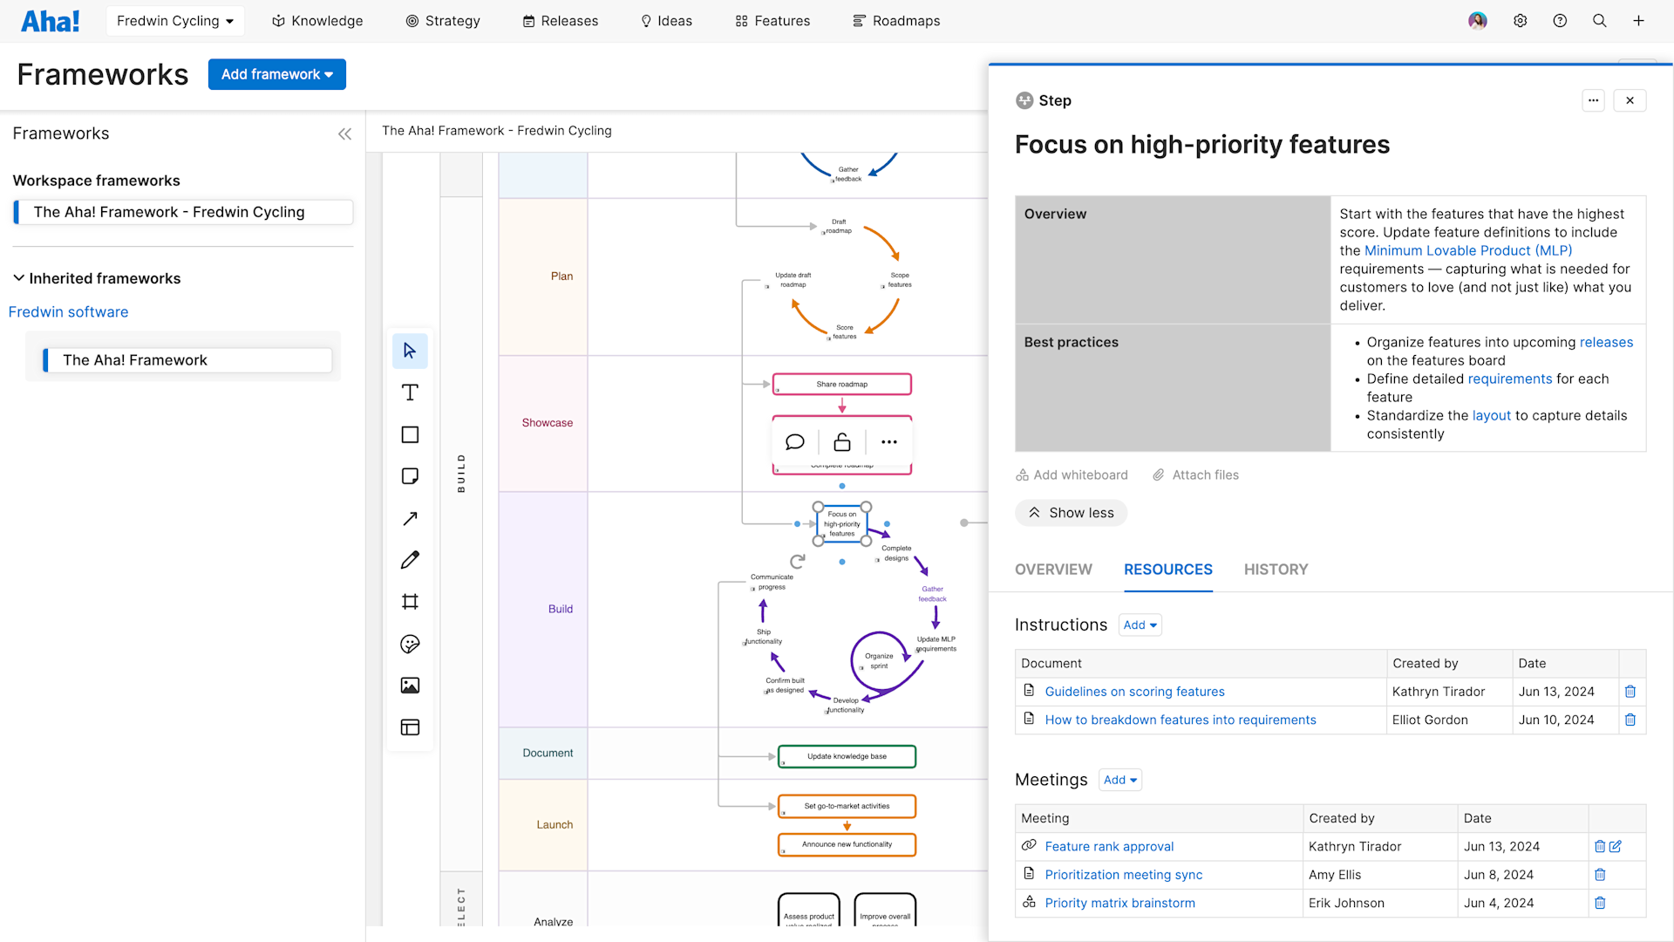1674x942 pixels.
Task: Open the 'Fredwin software' link
Action: (69, 311)
